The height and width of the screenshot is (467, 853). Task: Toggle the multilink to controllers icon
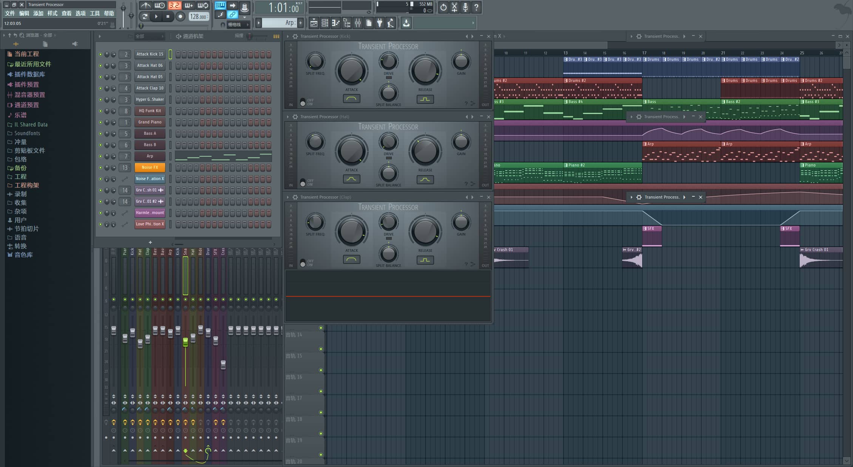(232, 15)
